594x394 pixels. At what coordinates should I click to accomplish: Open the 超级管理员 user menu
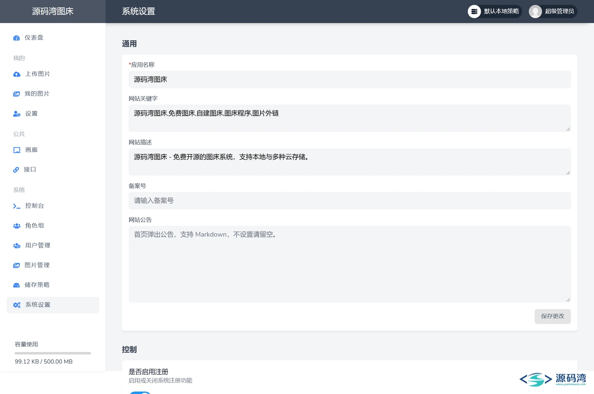point(553,12)
